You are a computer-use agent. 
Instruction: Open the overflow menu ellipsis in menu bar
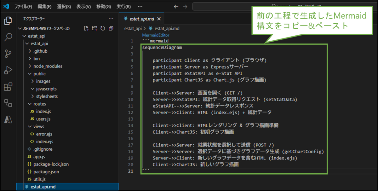[140, 6]
